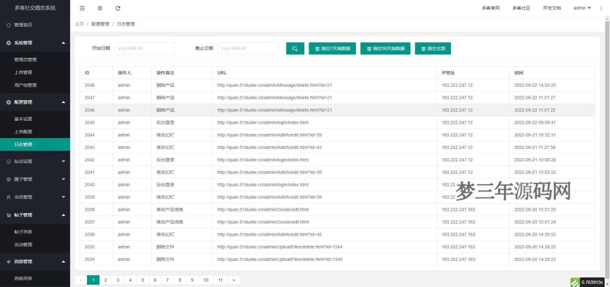Click the globe website icon in top bar
The height and width of the screenshot is (287, 610).
point(100,8)
